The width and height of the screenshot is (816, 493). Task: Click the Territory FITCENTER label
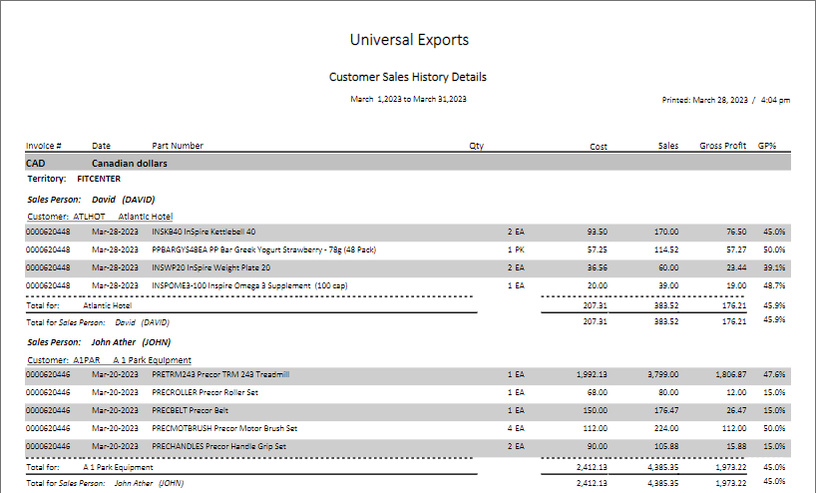click(74, 180)
